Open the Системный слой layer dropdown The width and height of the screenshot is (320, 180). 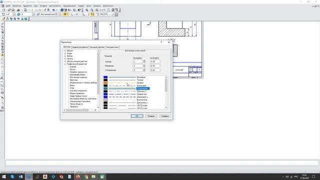tap(59, 14)
